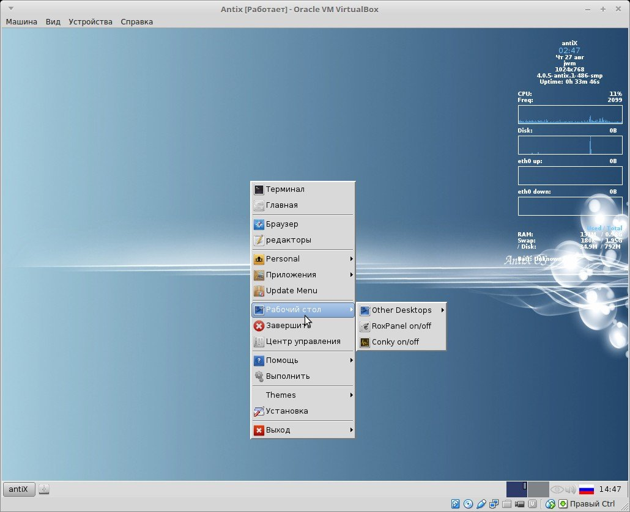Click the eye tray icon
Image resolution: width=630 pixels, height=512 pixels.
(557, 489)
